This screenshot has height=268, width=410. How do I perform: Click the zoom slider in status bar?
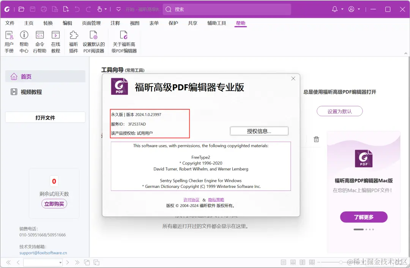coord(341,262)
